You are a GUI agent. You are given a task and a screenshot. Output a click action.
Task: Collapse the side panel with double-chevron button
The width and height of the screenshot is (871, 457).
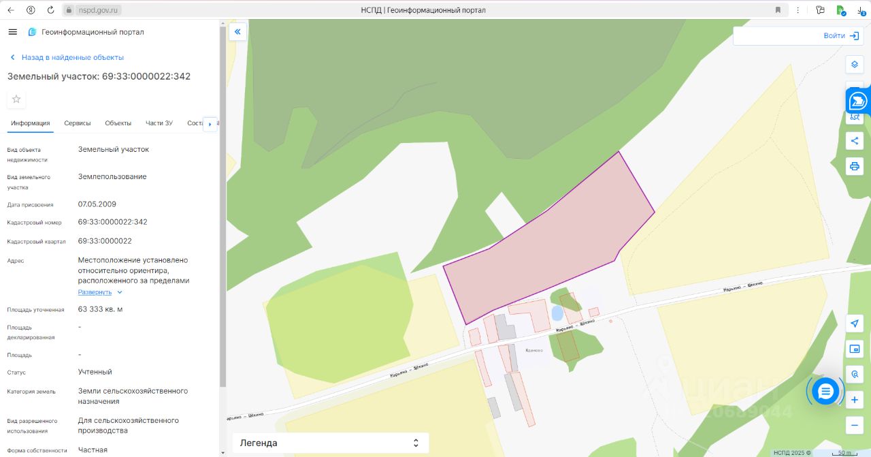pos(237,31)
